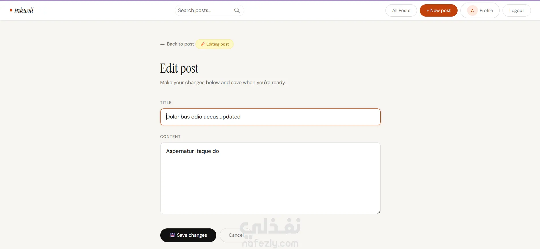Click inside the Title input field
This screenshot has width=540, height=249.
coord(270,117)
